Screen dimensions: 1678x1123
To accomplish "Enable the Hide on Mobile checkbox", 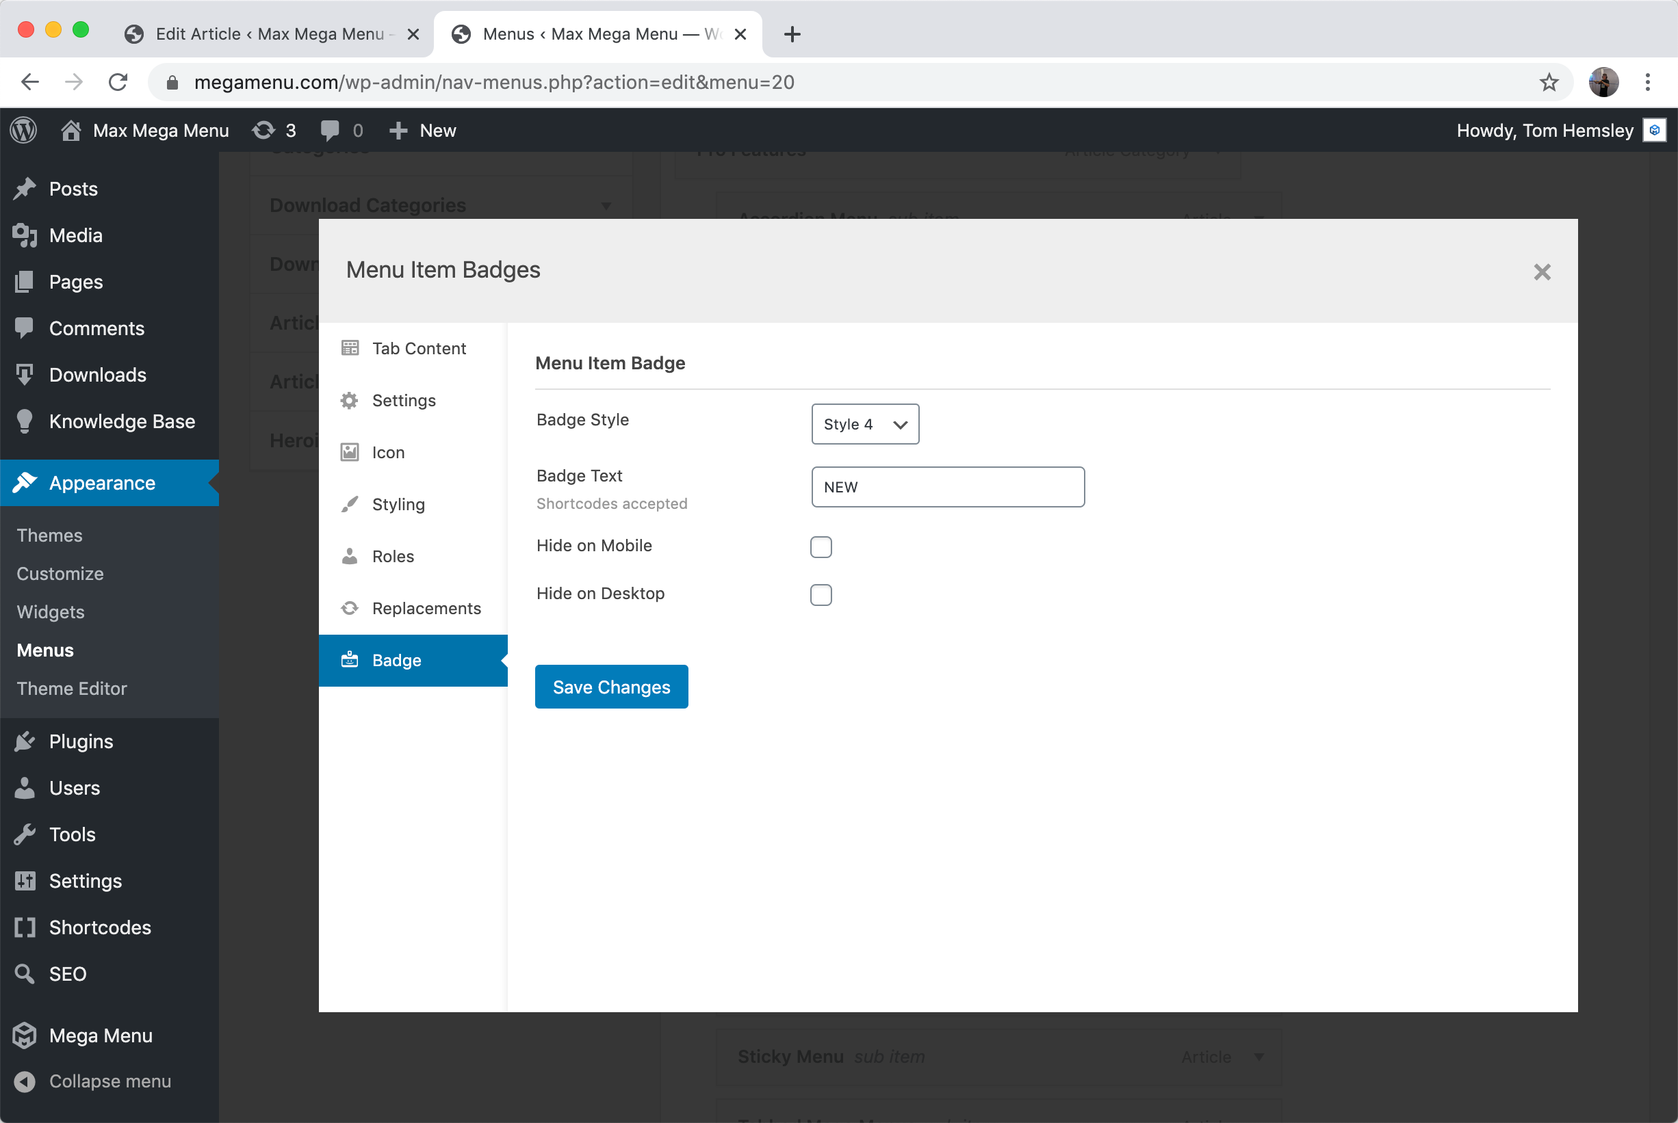I will (821, 546).
